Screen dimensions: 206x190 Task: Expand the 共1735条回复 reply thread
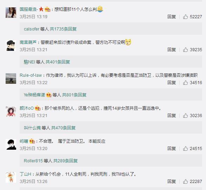click(63, 29)
